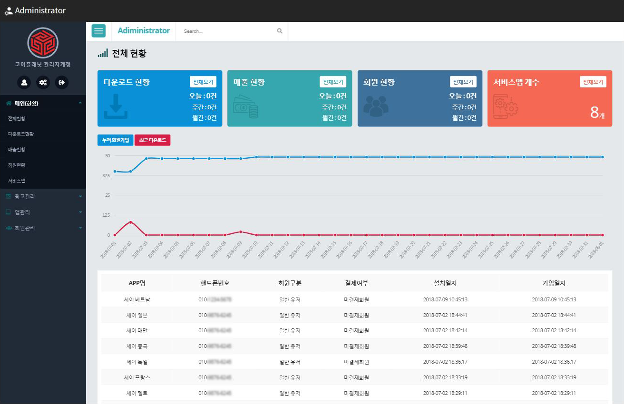Click the people group icon on 회원 현황 card
This screenshot has height=404, width=624.
tap(376, 106)
